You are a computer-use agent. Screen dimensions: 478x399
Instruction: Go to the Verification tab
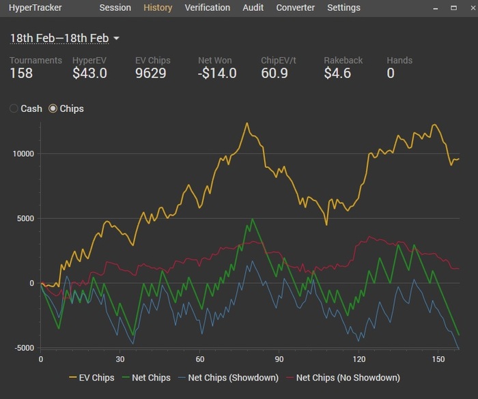207,8
